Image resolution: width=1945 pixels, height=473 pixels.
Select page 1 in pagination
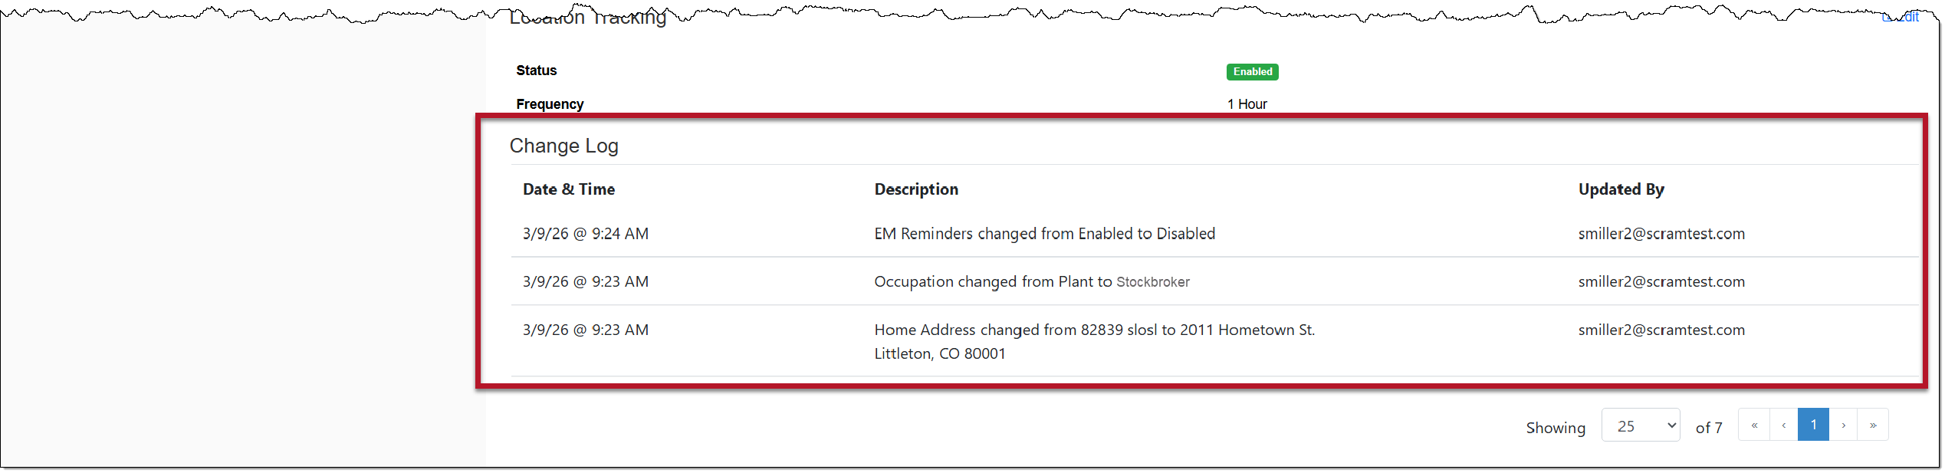point(1813,425)
